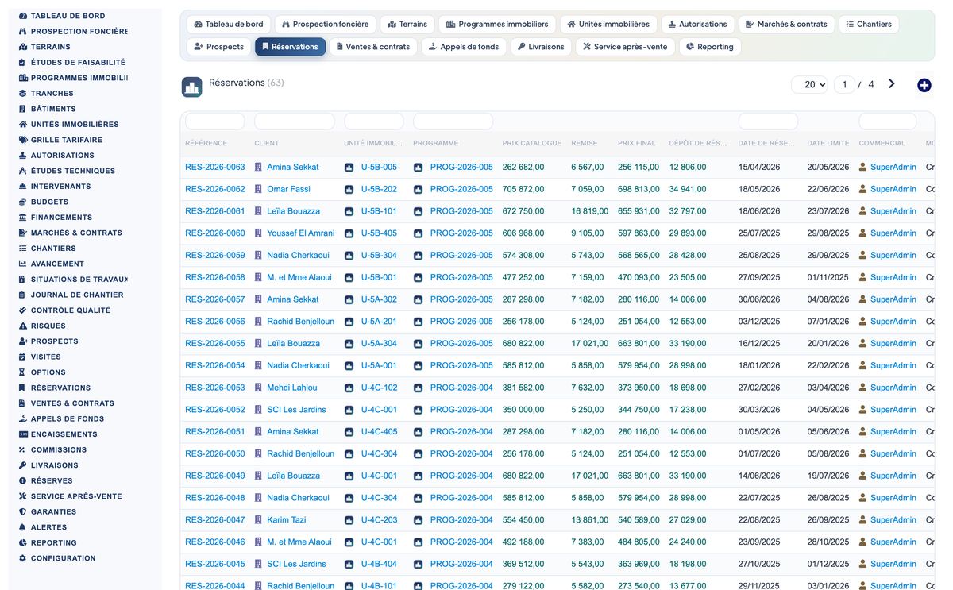Viewport: 953px width, 590px height.
Task: Click the Réservations module icon next to title
Action: (x=191, y=87)
